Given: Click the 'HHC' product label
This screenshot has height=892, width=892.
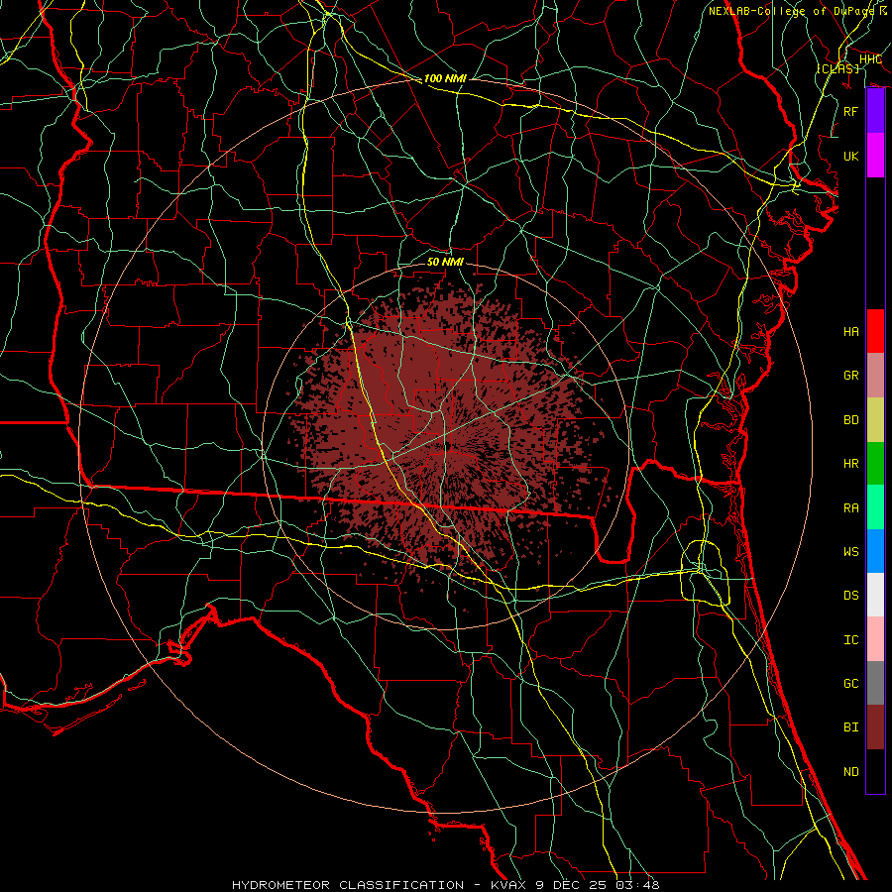Looking at the screenshot, I should point(870,59).
